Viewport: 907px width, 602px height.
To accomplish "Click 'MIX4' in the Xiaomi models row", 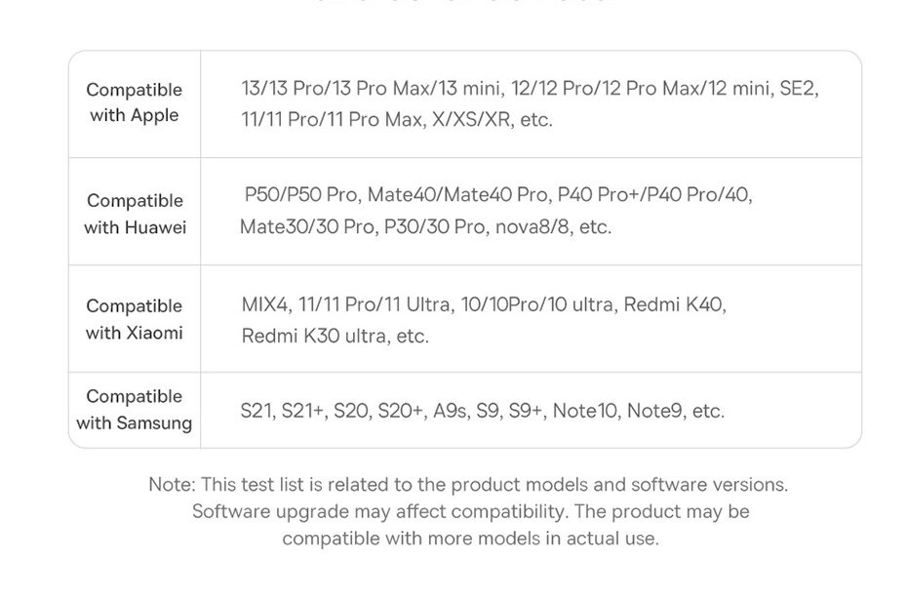I will [x=265, y=304].
